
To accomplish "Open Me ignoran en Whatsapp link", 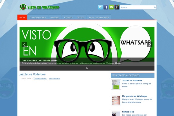I will click(135, 96).
